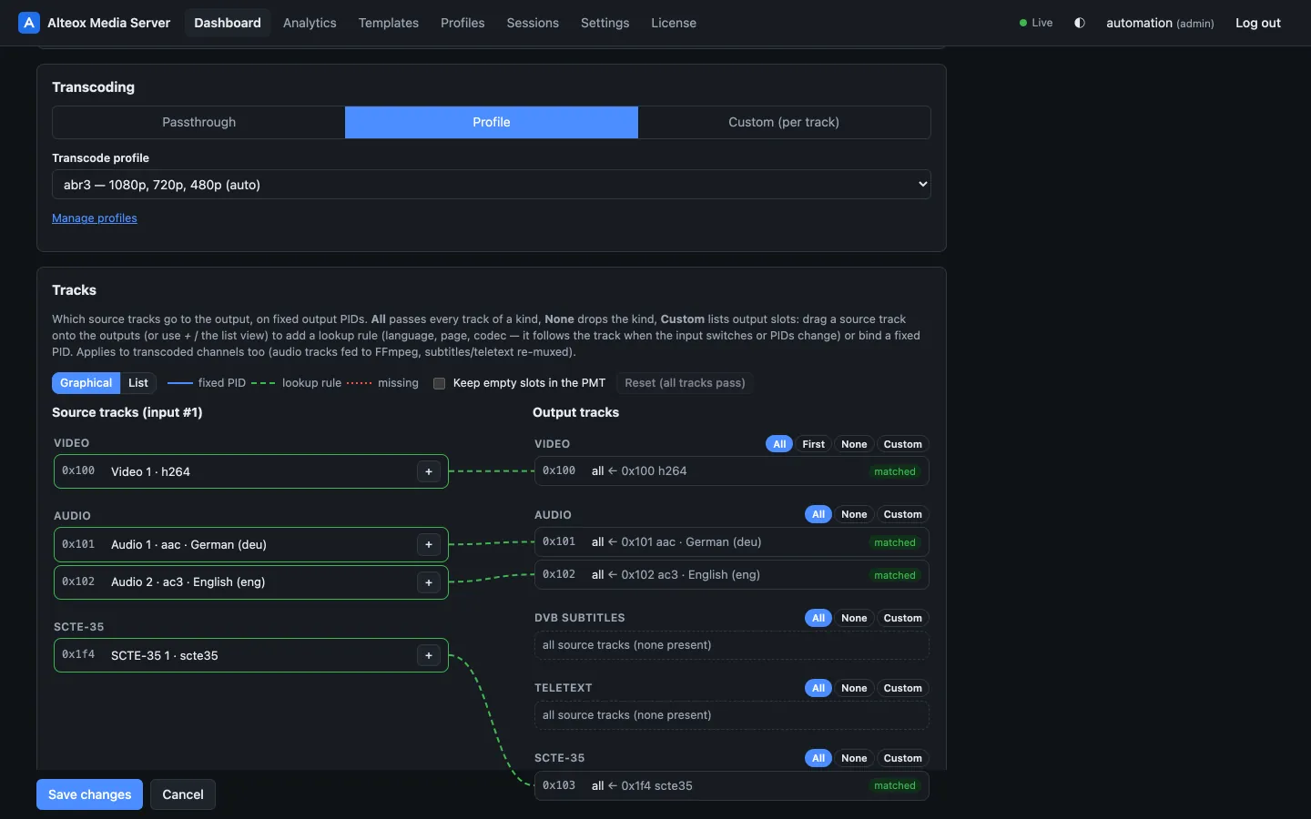The width and height of the screenshot is (1311, 819).
Task: Open the Analytics tab
Action: pyautogui.click(x=310, y=23)
